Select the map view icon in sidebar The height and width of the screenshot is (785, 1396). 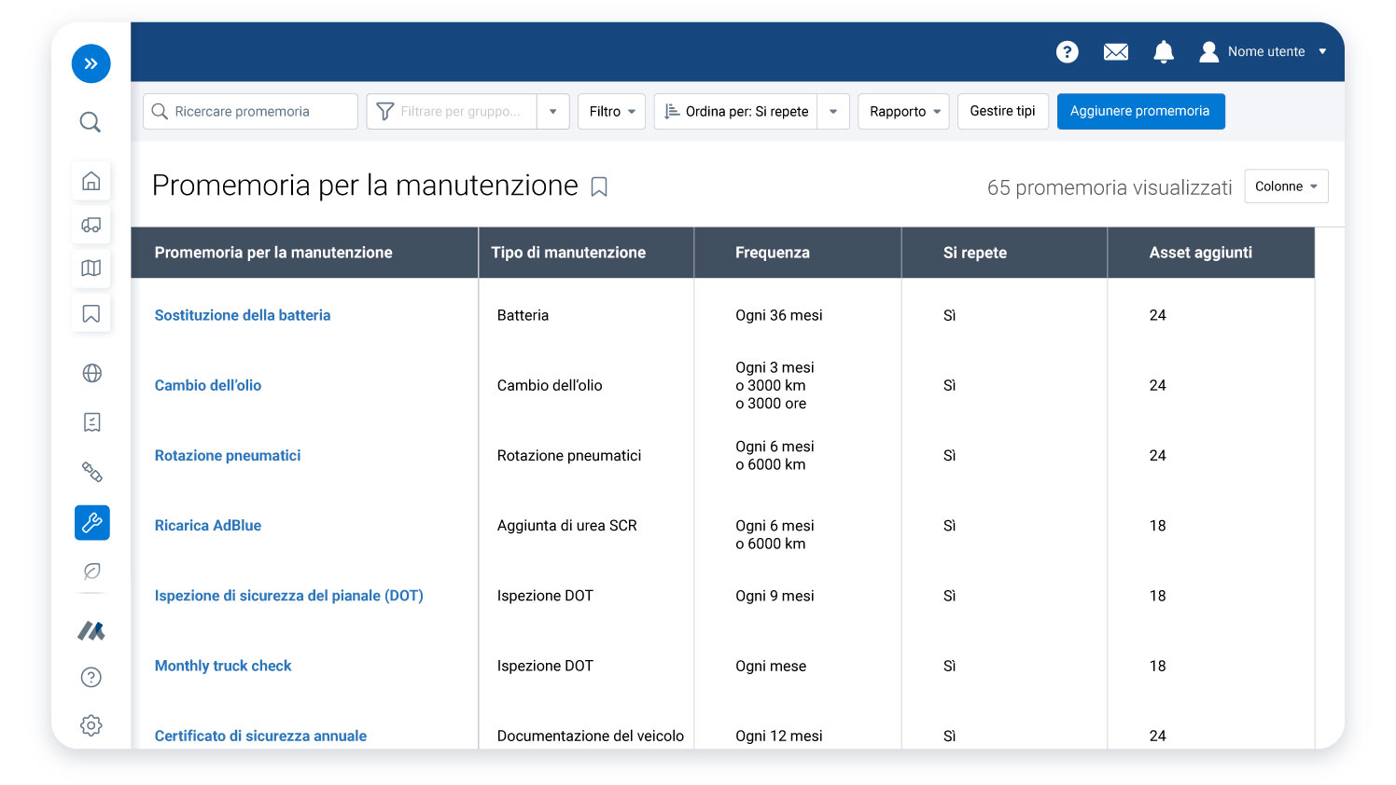click(91, 269)
